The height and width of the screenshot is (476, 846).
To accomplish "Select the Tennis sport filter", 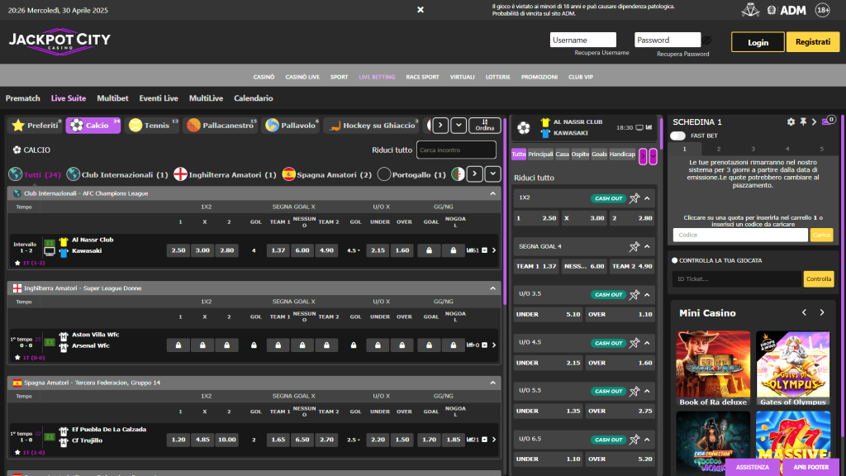I will pyautogui.click(x=152, y=126).
